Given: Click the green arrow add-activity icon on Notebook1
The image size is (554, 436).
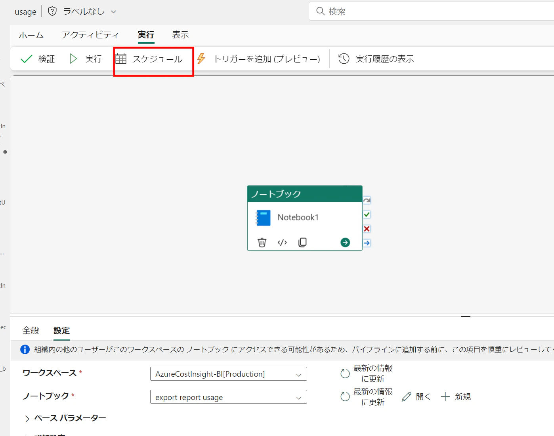Looking at the screenshot, I should [345, 242].
